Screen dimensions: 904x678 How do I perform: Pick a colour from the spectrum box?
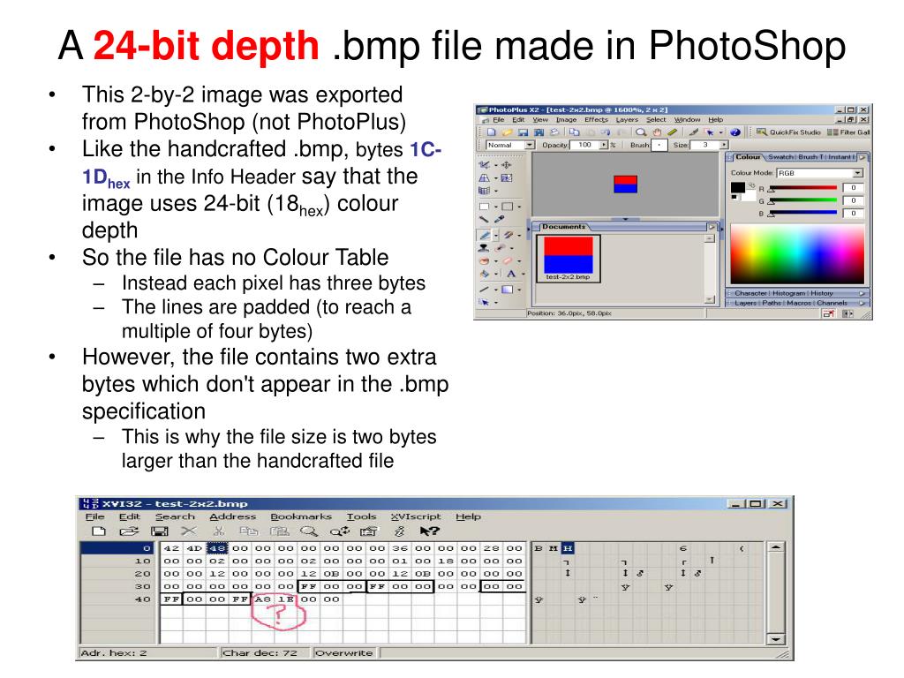[x=797, y=253]
